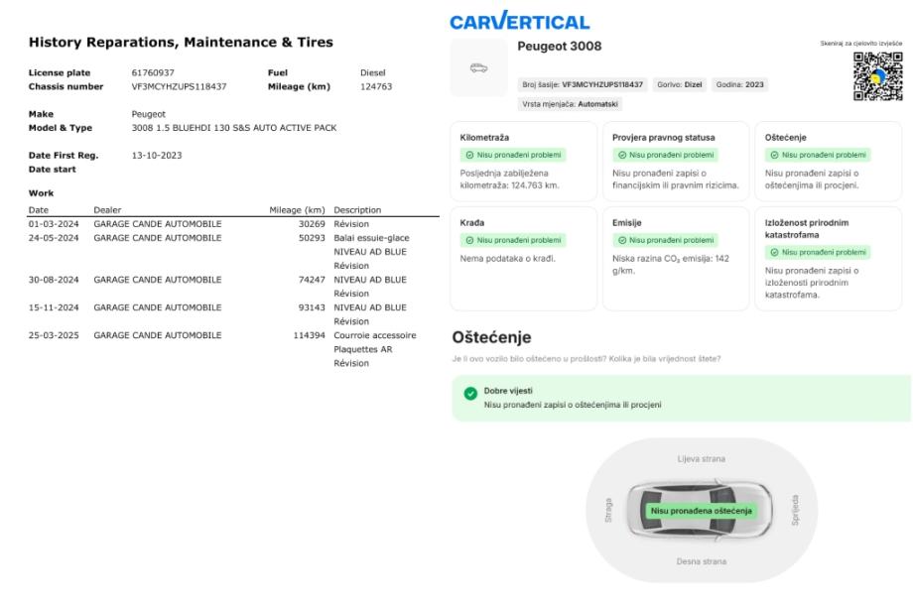Click the Work section heading
The height and width of the screenshot is (607, 913).
41,193
